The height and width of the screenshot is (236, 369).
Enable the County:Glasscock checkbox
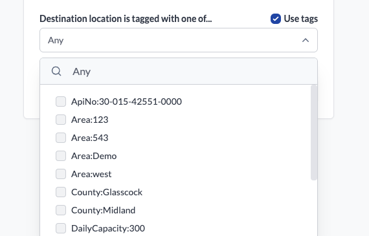pyautogui.click(x=61, y=192)
